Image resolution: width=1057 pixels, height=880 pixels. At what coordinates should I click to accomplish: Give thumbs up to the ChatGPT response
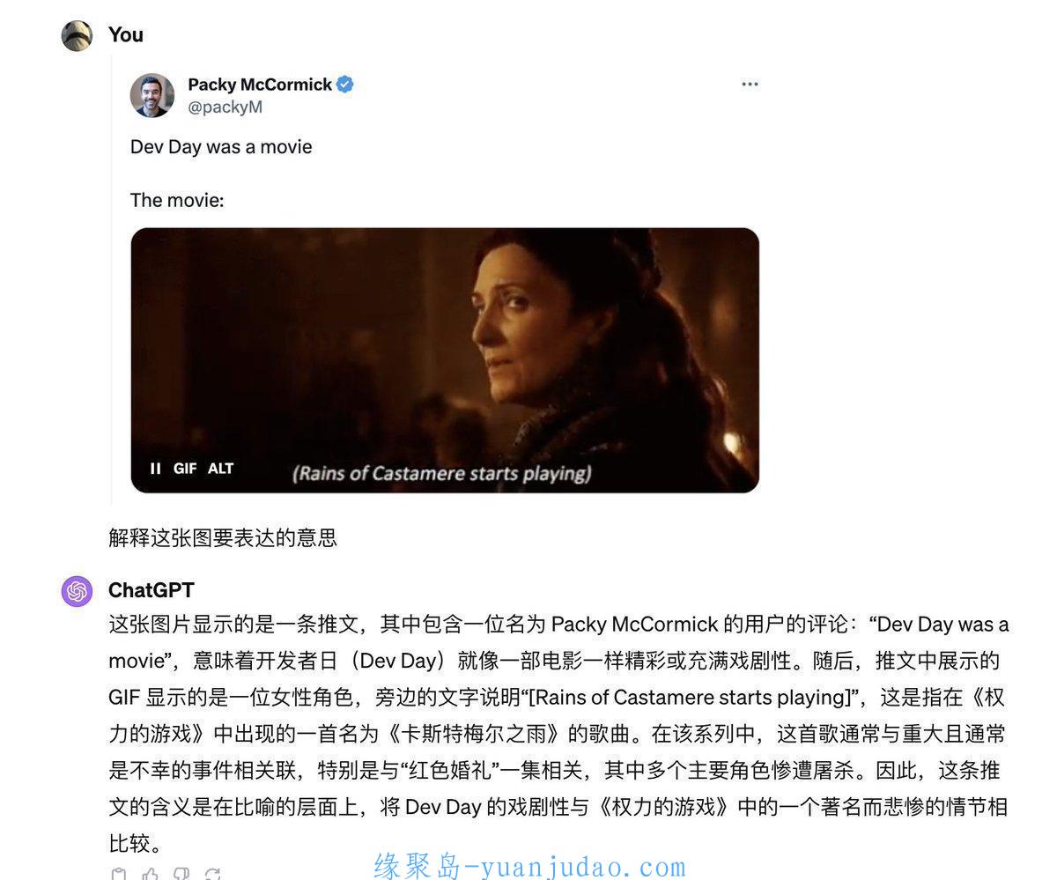[x=151, y=874]
